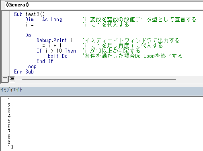Switch to Full Module View icon
This screenshot has height=151, width=203.
(x=12, y=79)
